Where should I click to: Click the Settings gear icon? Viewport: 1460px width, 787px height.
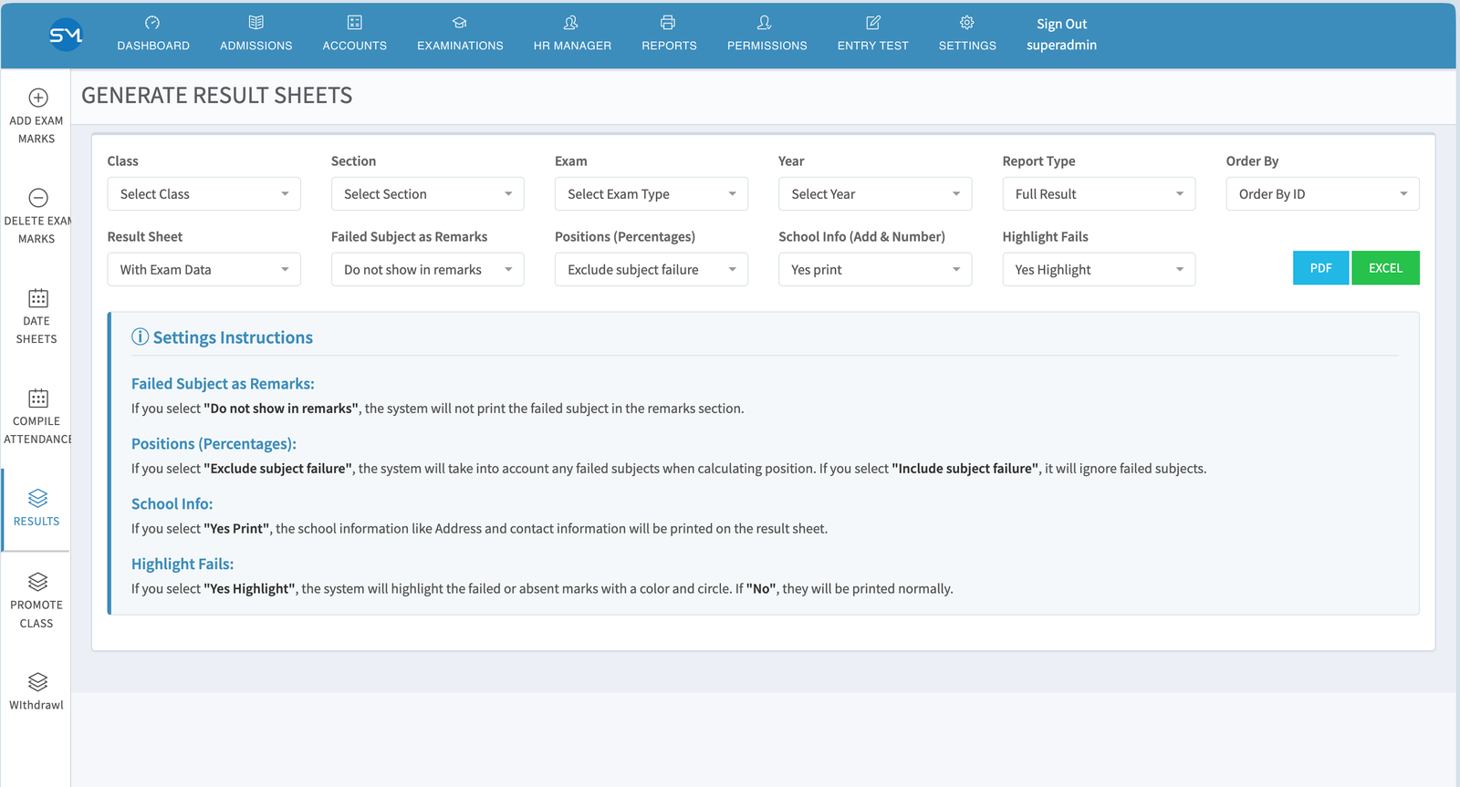[967, 23]
